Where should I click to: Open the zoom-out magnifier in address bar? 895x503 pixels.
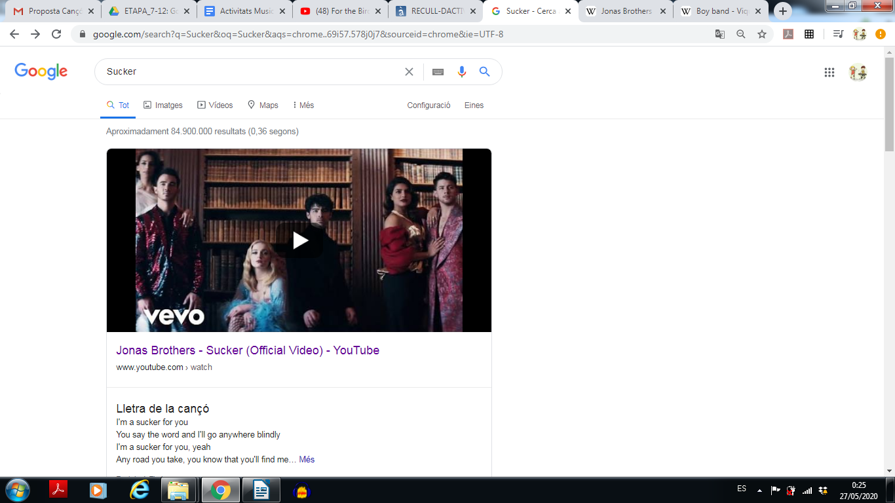tap(741, 34)
